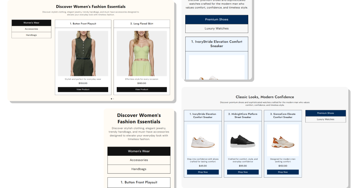The width and height of the screenshot is (352, 188).
Task: Click View Product under Long Flared Skirt
Action: coord(142,90)
